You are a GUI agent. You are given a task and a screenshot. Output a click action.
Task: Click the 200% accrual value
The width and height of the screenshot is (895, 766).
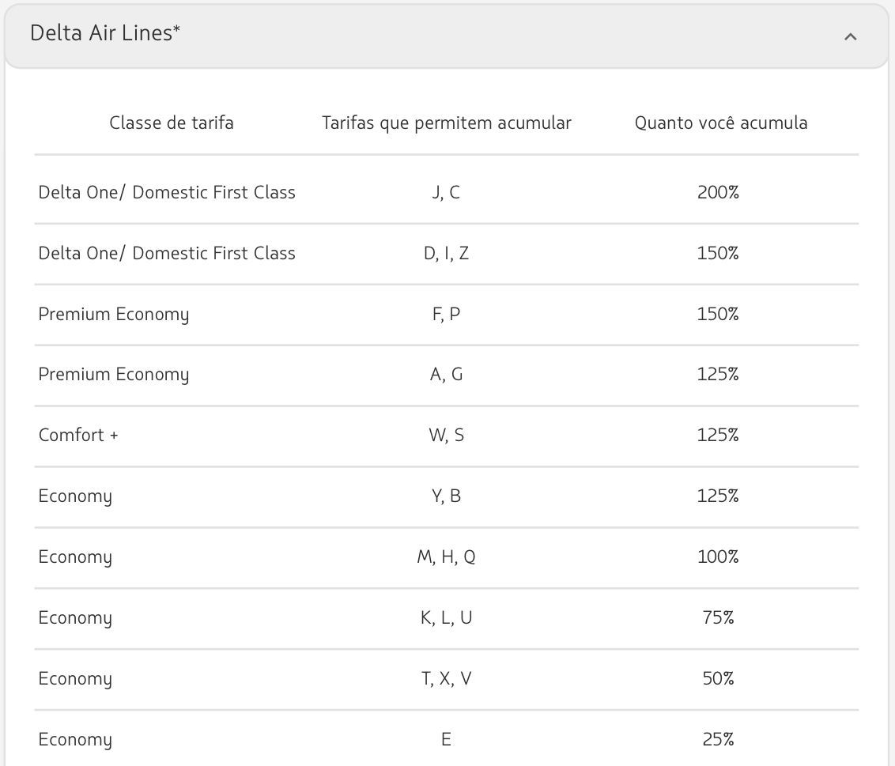click(718, 192)
